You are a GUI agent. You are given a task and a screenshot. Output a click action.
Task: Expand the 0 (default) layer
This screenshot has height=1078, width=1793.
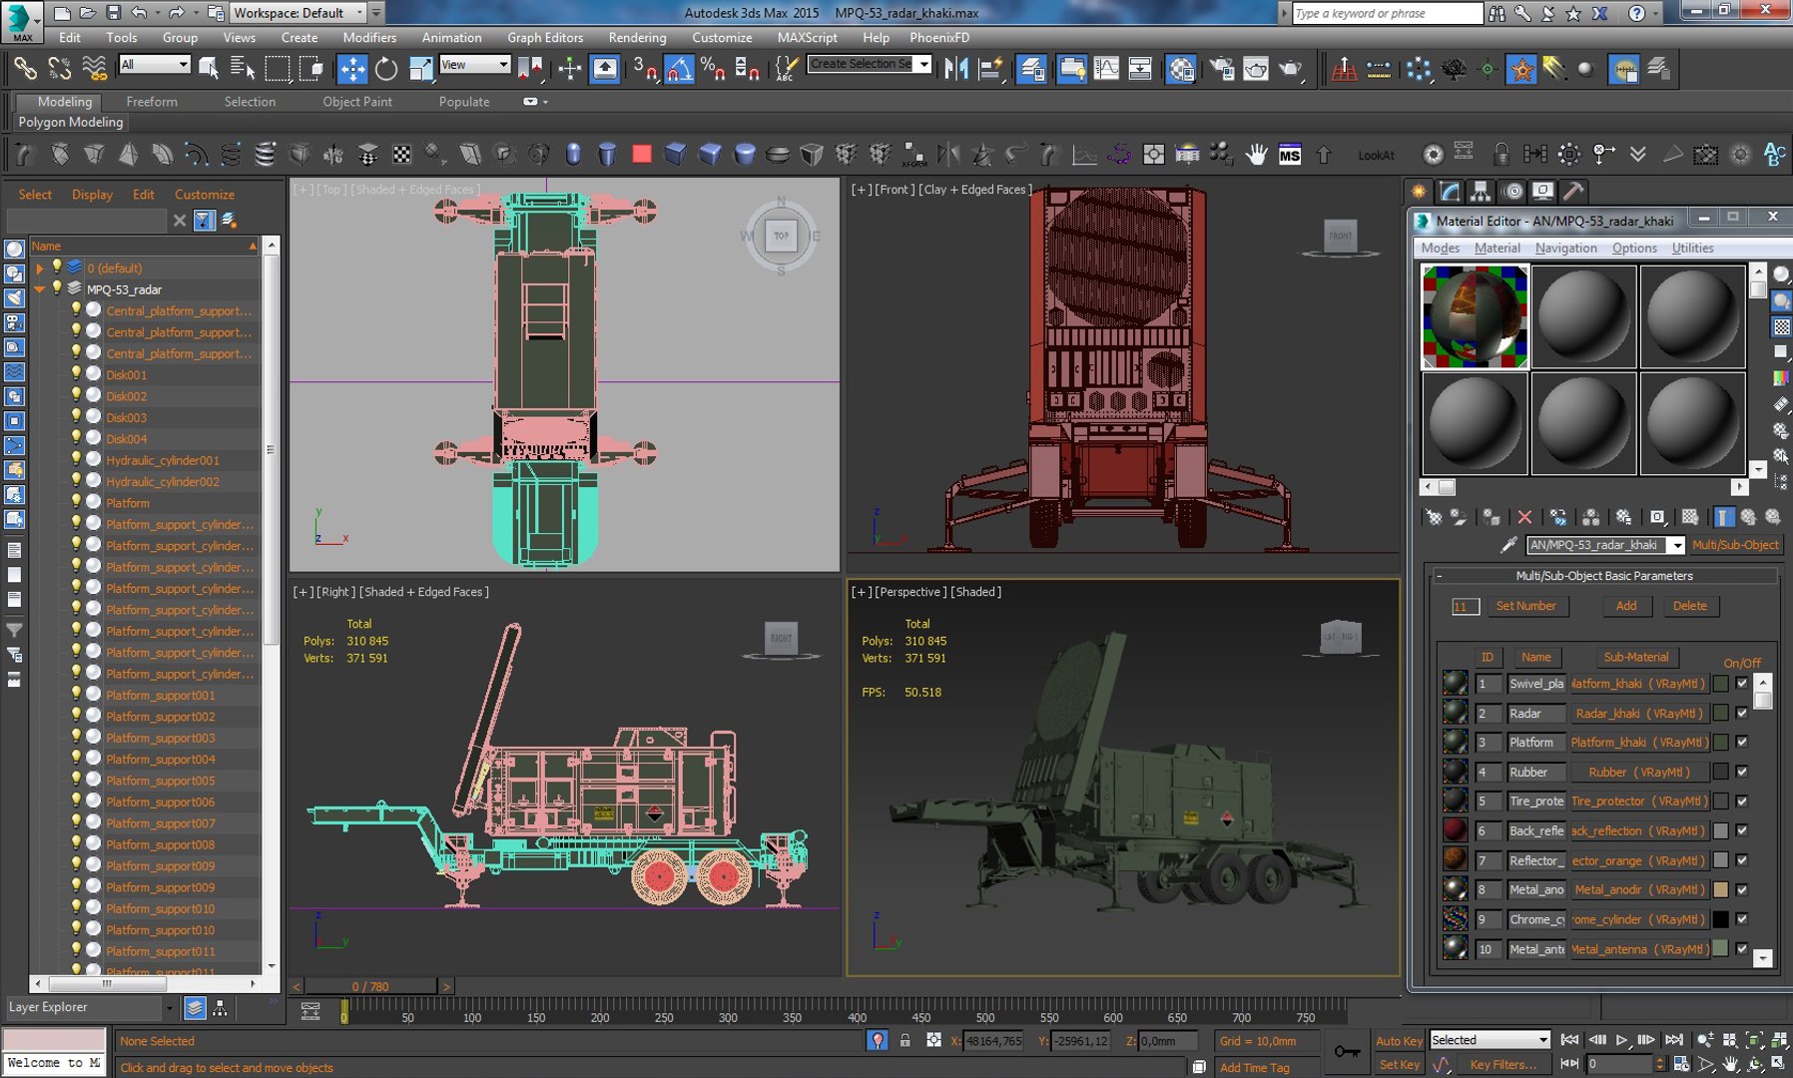pos(39,268)
